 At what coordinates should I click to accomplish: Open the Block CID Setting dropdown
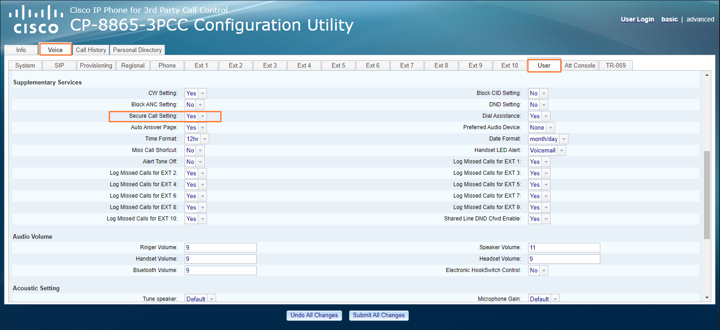(538, 94)
